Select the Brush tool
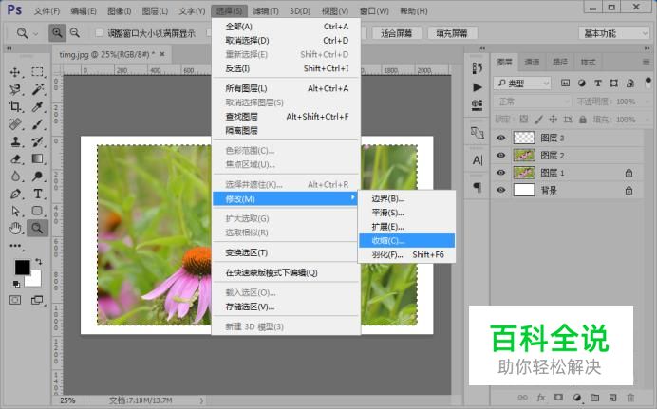Image resolution: width=657 pixels, height=409 pixels. coord(37,124)
